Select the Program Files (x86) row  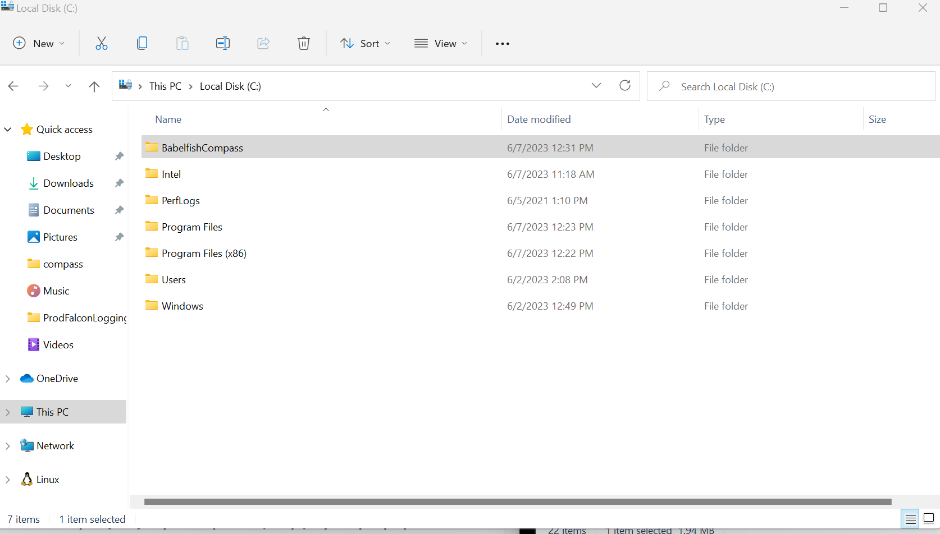pyautogui.click(x=541, y=253)
